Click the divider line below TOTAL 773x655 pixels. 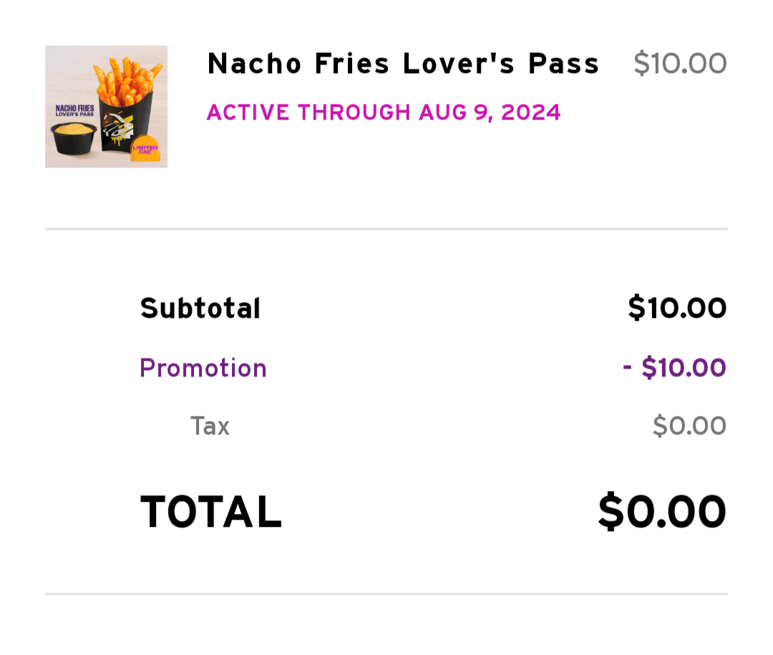click(x=386, y=593)
